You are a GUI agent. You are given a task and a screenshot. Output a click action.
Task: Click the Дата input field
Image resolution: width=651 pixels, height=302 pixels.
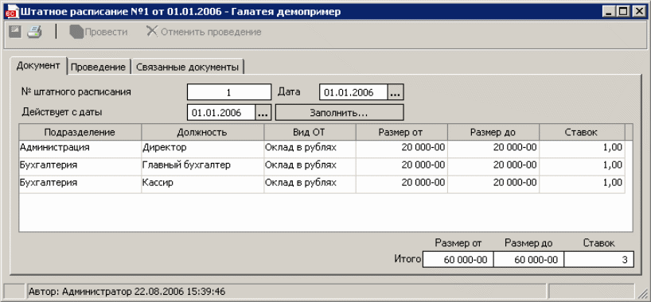pyautogui.click(x=353, y=92)
